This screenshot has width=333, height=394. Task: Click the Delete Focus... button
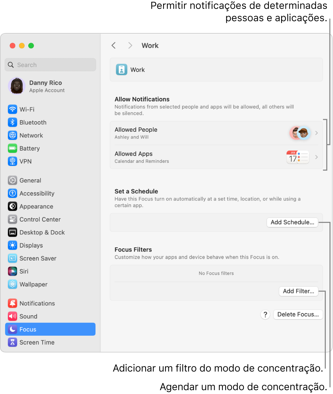(x=298, y=314)
